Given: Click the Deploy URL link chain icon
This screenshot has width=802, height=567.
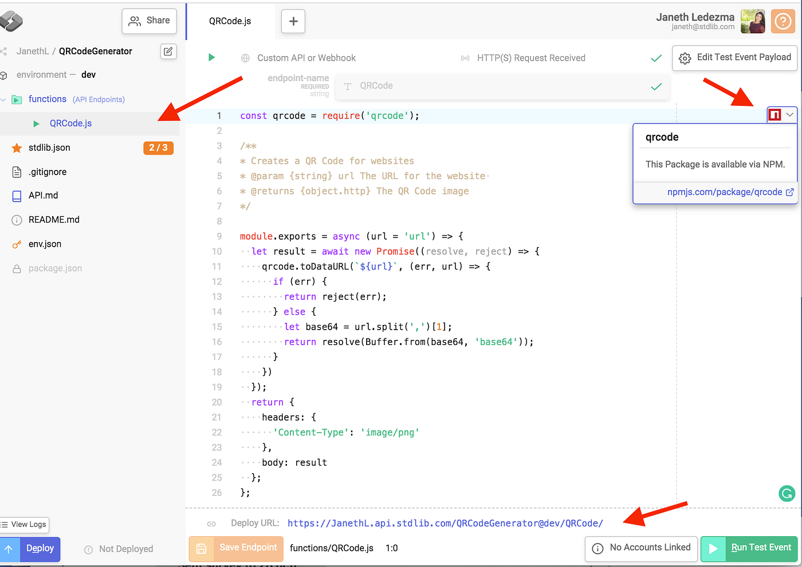Looking at the screenshot, I should click(211, 524).
